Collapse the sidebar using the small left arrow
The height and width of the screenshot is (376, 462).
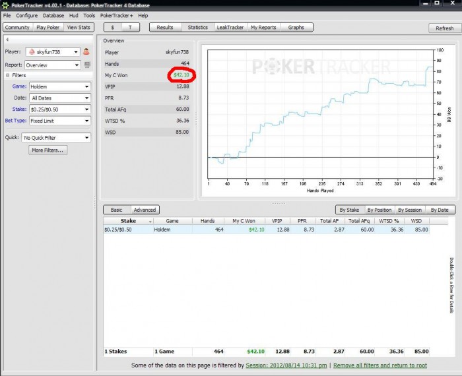(x=7, y=39)
